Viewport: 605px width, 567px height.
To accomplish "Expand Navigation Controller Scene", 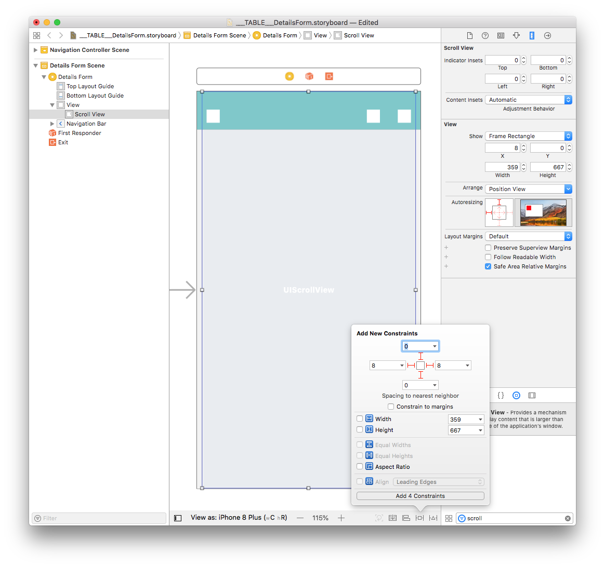I will 35,50.
